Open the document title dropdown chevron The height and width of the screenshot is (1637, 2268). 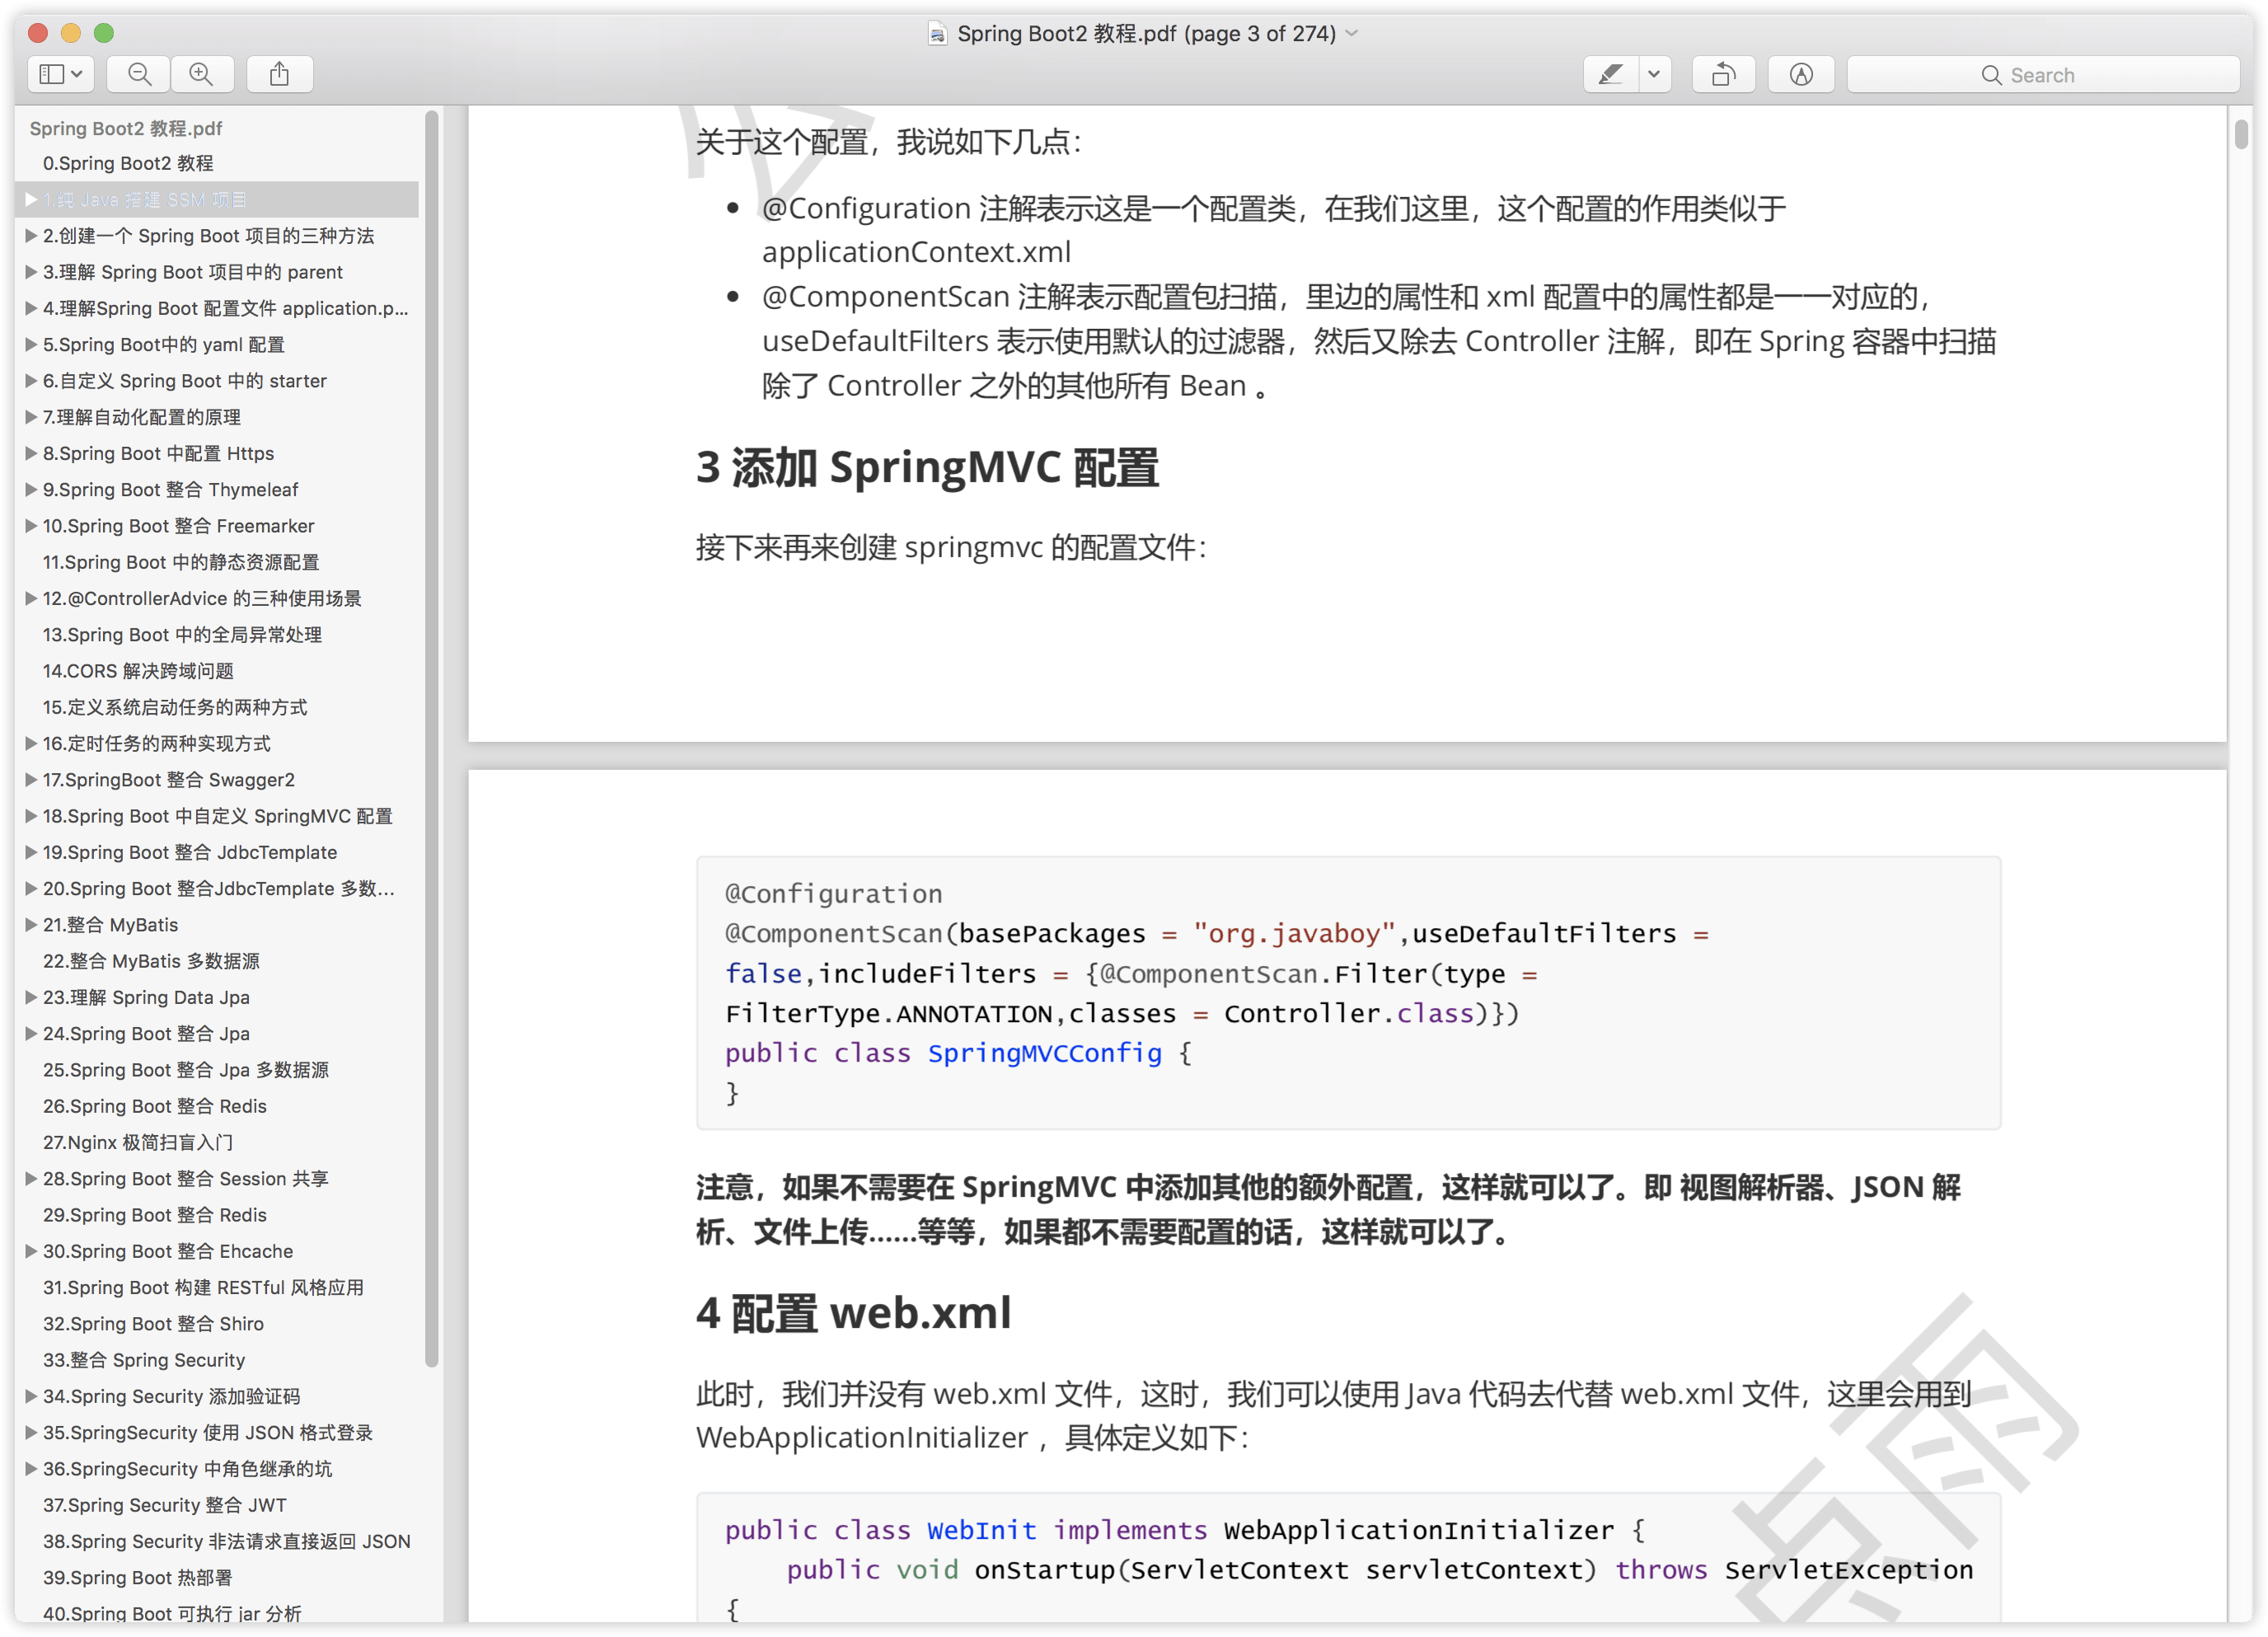pos(1352,33)
